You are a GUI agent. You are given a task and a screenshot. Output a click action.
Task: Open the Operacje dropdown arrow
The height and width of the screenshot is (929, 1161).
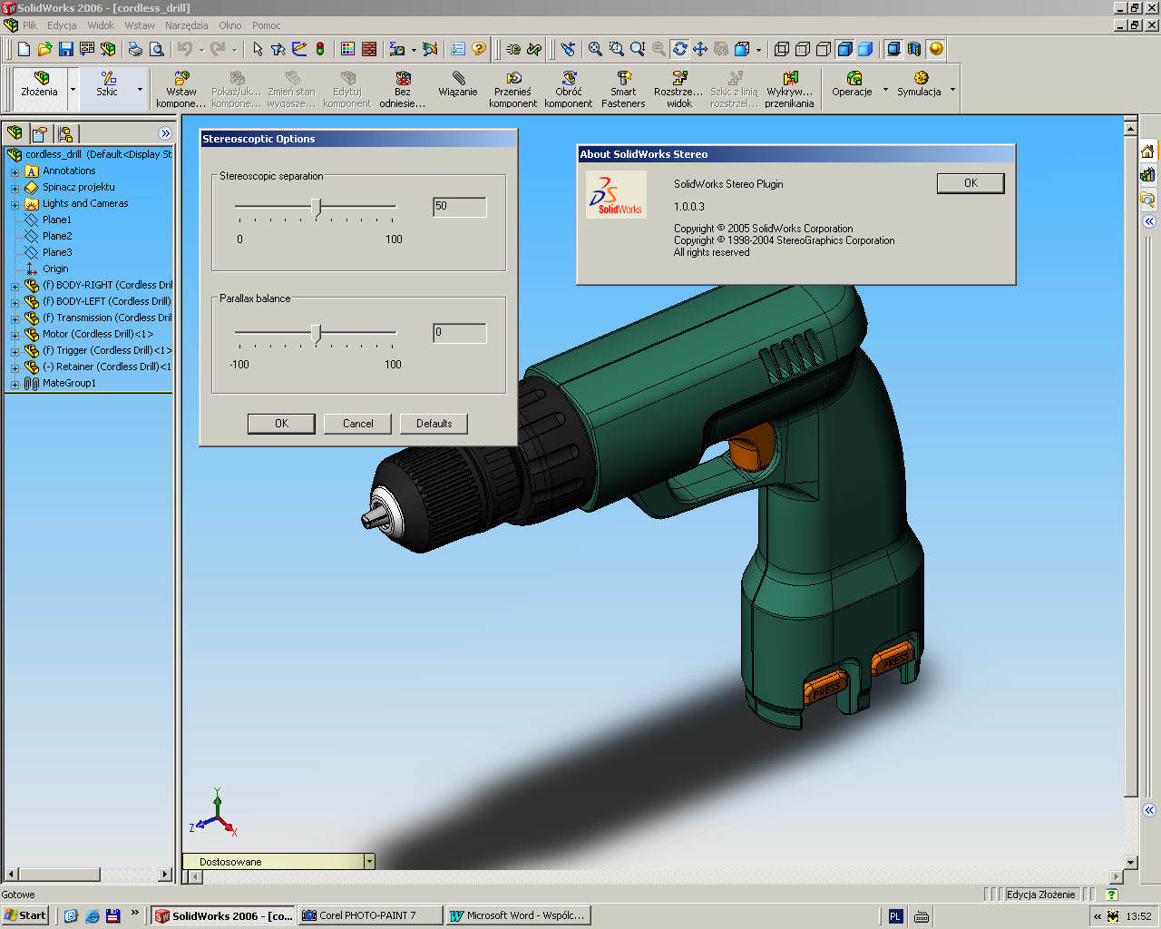point(885,89)
